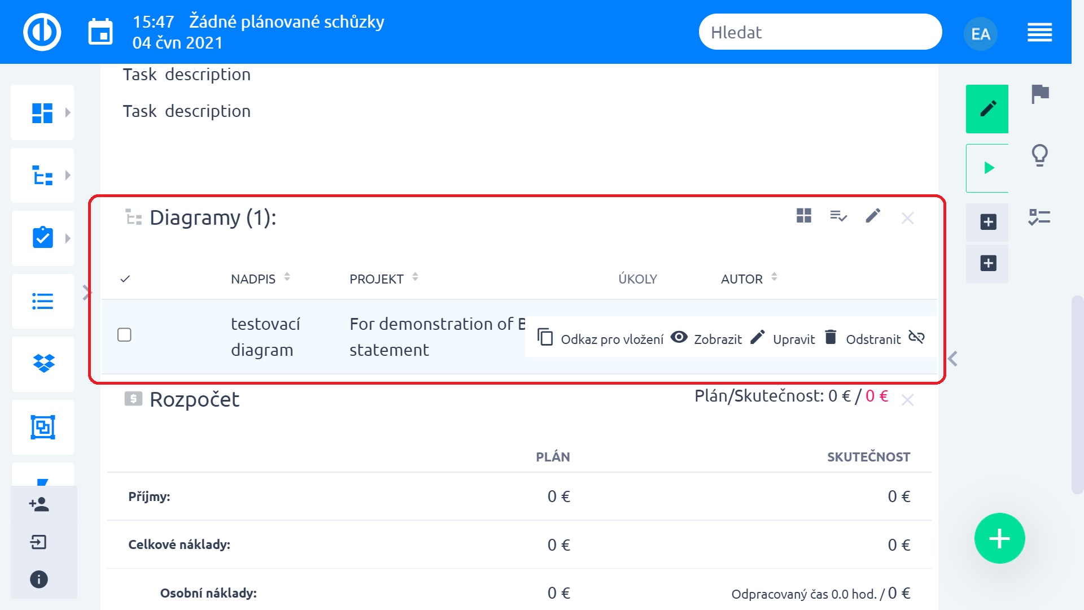Screen dimensions: 1084x610
Task: Click Odkaz pro vložení copy action
Action: pos(600,338)
